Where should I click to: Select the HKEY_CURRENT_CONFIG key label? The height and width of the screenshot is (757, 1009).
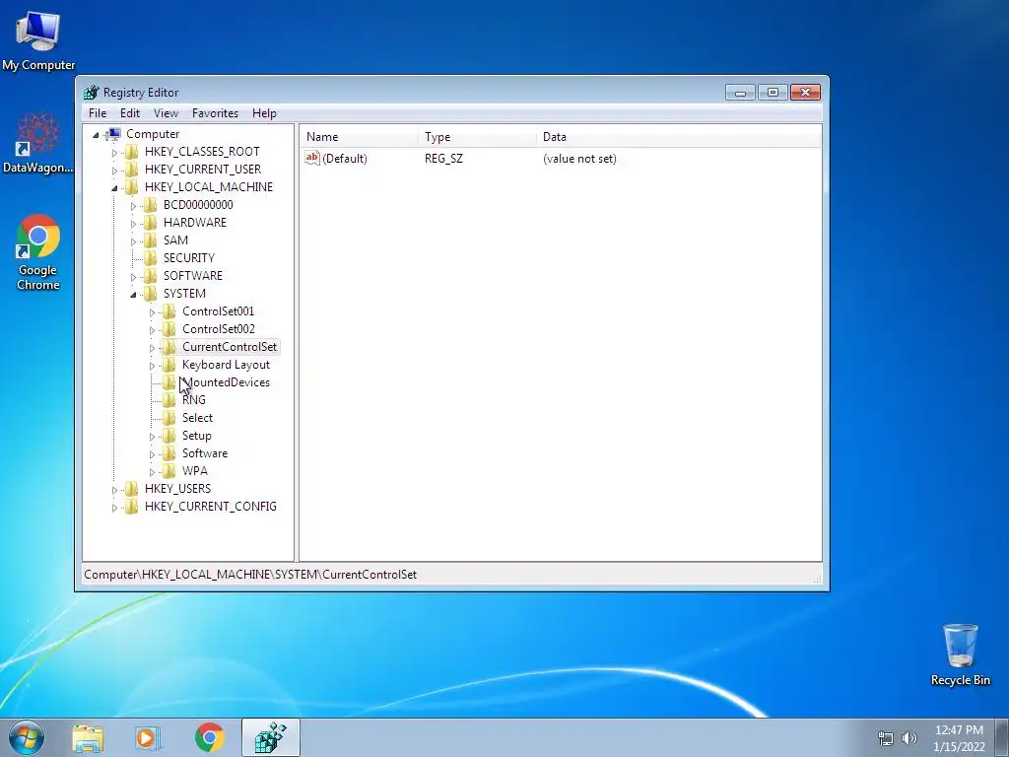(211, 507)
